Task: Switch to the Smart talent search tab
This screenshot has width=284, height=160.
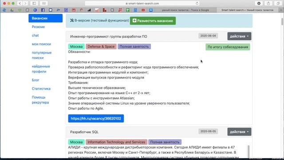Action: click(247, 10)
